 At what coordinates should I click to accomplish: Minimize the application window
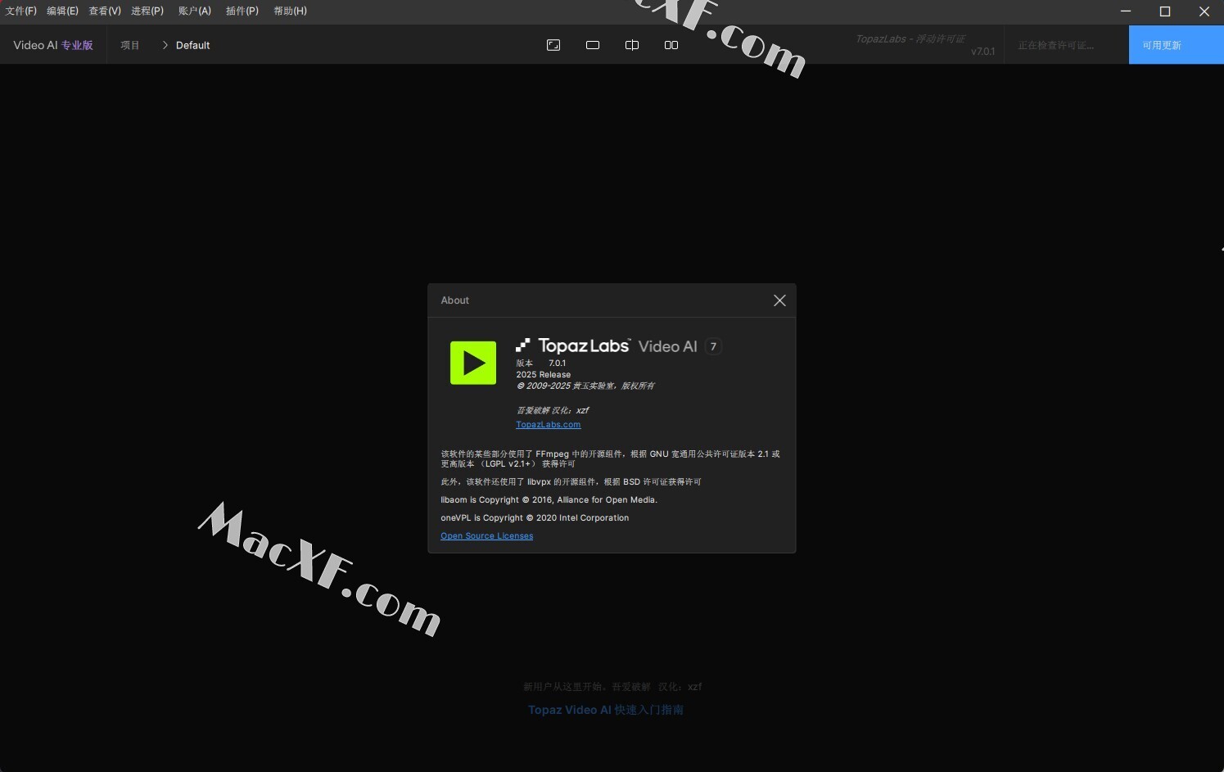pos(1126,11)
